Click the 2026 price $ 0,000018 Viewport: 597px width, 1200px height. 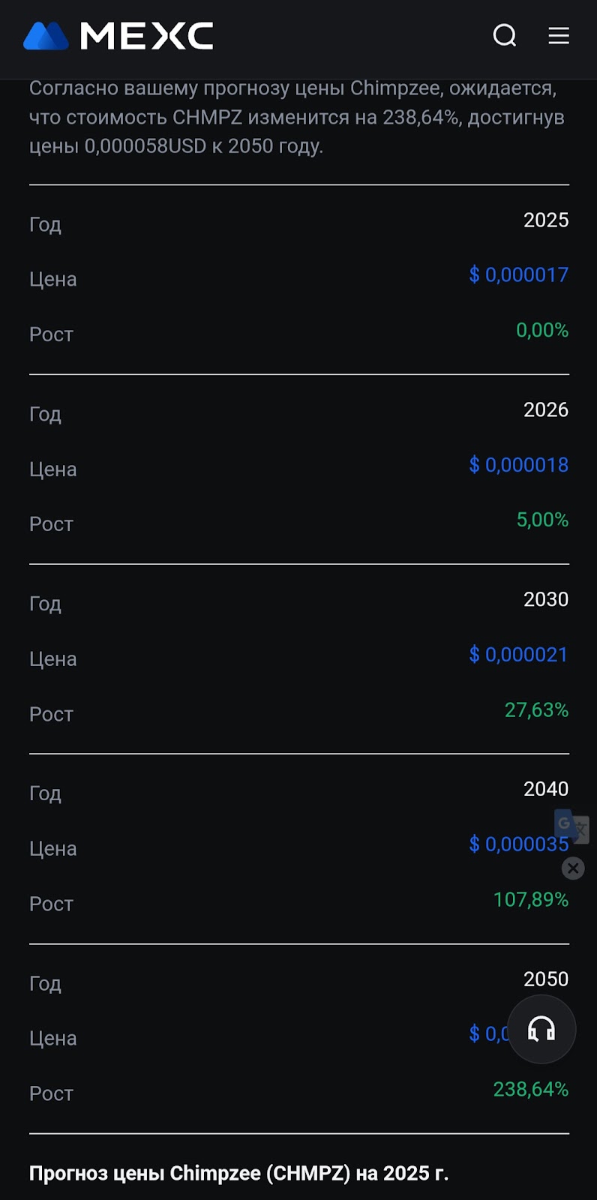click(518, 465)
